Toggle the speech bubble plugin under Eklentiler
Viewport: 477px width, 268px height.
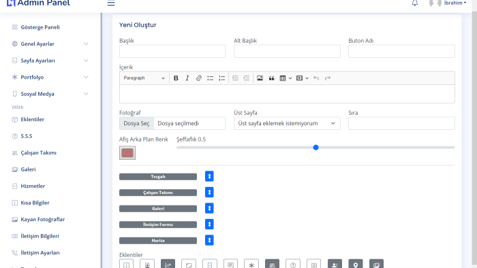coord(230,264)
